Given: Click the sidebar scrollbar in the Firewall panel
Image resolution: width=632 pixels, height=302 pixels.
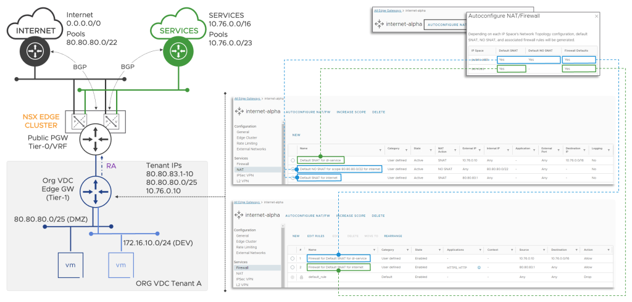Looking at the screenshot, I should pyautogui.click(x=283, y=256).
